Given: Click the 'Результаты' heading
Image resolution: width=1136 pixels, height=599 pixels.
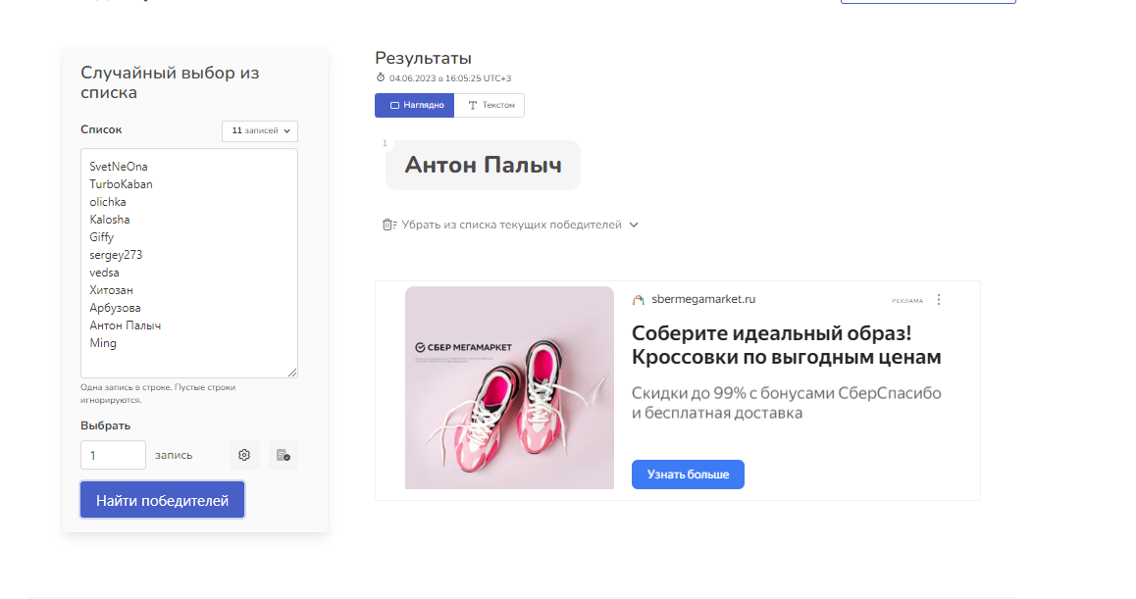Looking at the screenshot, I should tap(423, 58).
